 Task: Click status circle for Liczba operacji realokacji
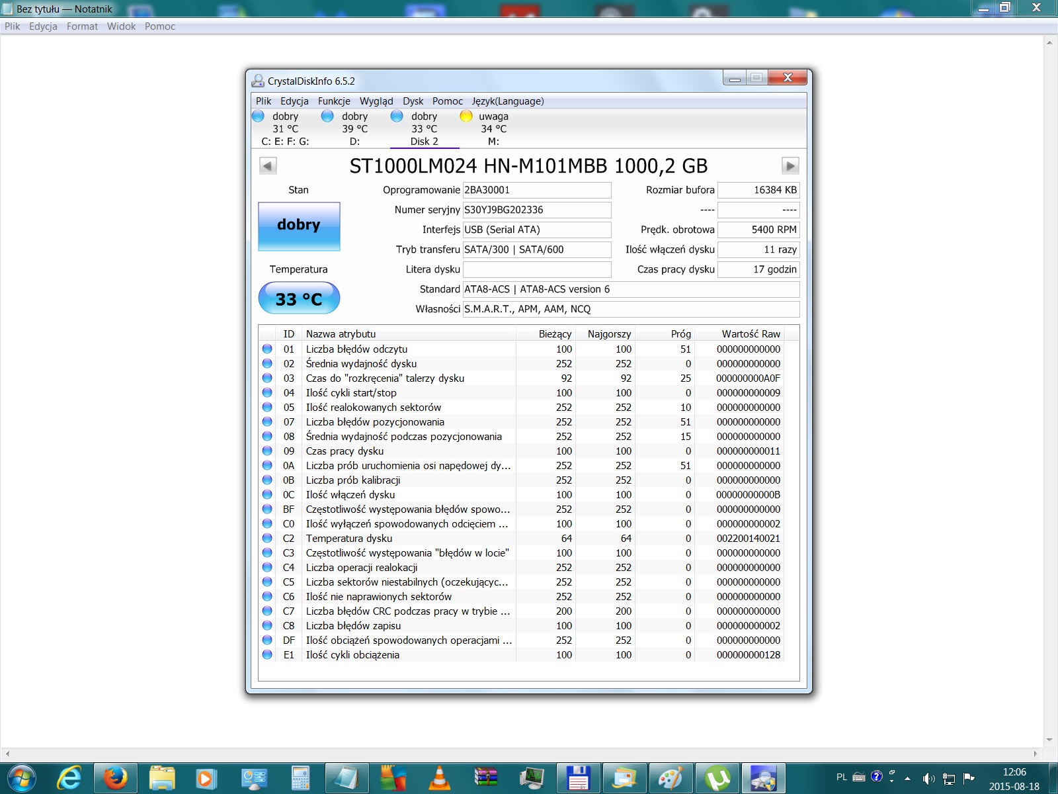(267, 567)
